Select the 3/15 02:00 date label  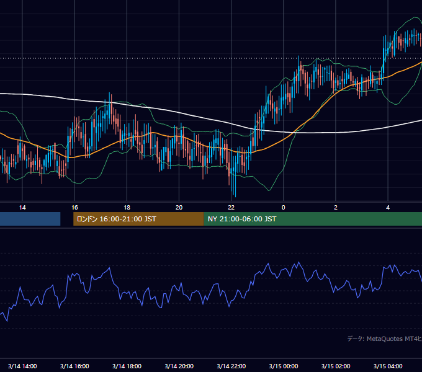point(336,366)
